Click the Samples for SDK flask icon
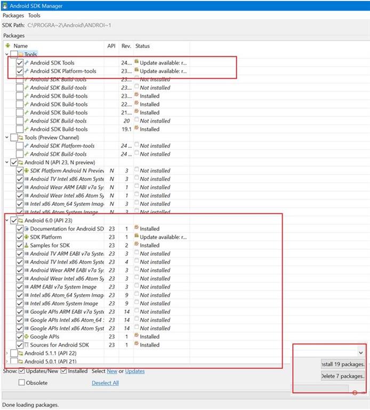This screenshot has width=370, height=410. [x=26, y=245]
